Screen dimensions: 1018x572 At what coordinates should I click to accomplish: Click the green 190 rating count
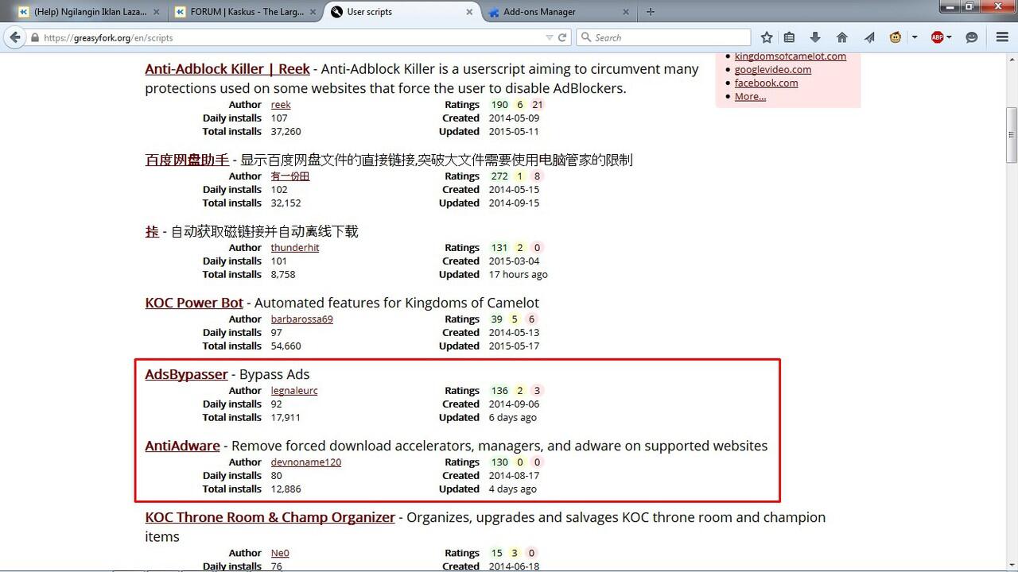click(499, 105)
